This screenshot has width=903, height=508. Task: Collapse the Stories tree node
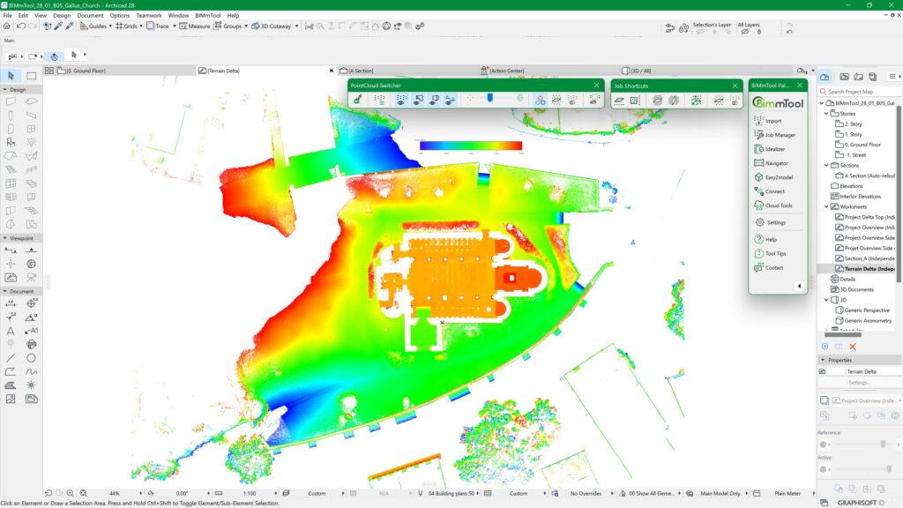825,113
